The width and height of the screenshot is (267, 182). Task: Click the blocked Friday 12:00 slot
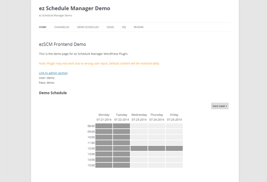(x=174, y=148)
